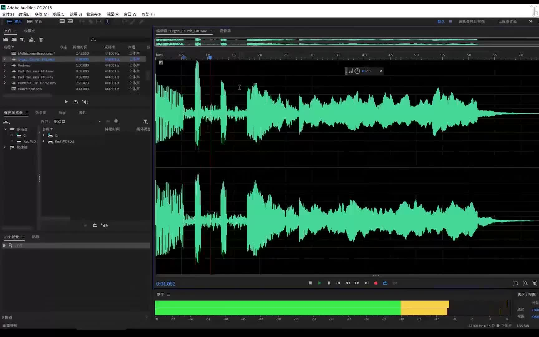Select PowerFX_UK_Grime.wav in file list
The height and width of the screenshot is (337, 539).
37,83
